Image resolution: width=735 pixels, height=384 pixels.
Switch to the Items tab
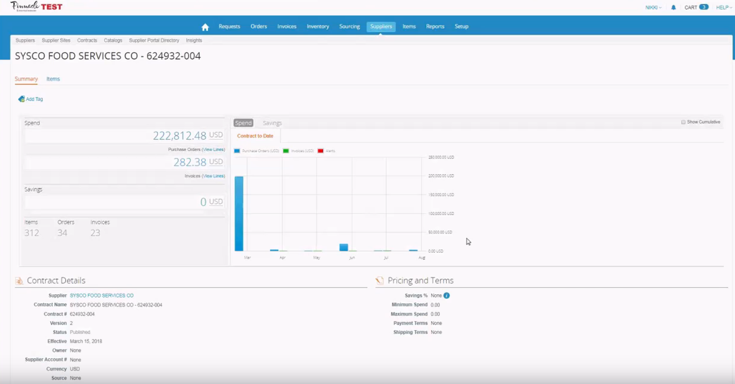click(x=53, y=78)
